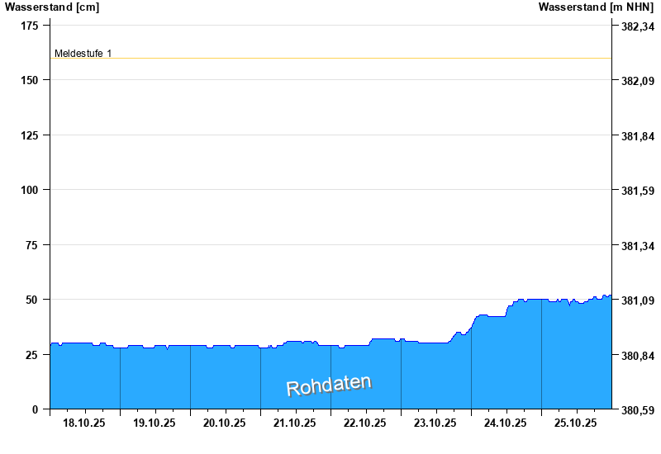The width and height of the screenshot is (661, 454).
Task: Click the 25 cm axis value
Action: (32, 356)
